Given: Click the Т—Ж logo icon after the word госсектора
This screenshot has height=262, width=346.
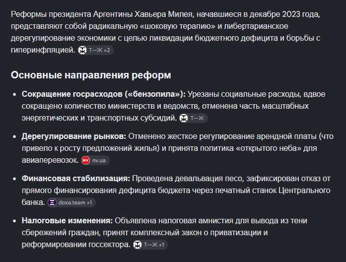Looking at the screenshot, I should [x=137, y=245].
